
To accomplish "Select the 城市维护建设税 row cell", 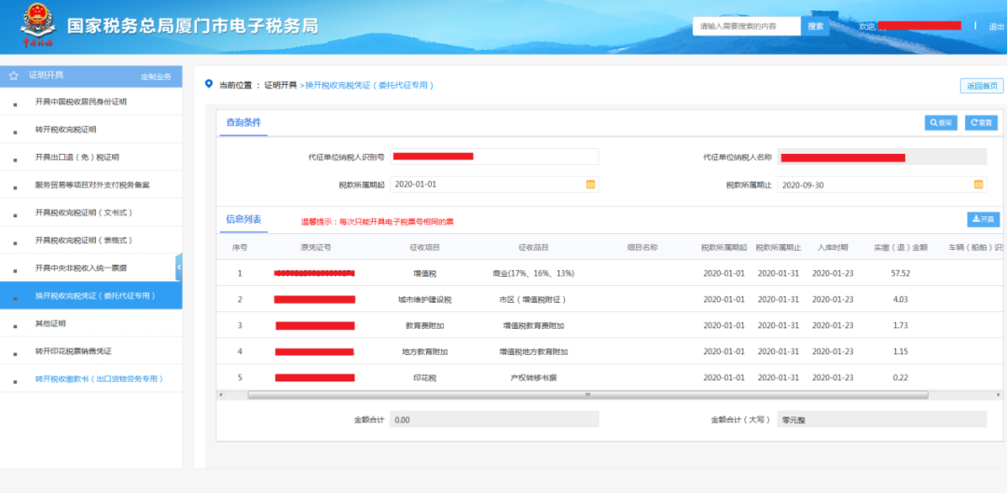I will tap(424, 300).
